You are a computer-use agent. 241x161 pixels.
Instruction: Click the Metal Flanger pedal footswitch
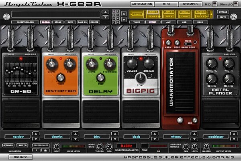click(221, 111)
